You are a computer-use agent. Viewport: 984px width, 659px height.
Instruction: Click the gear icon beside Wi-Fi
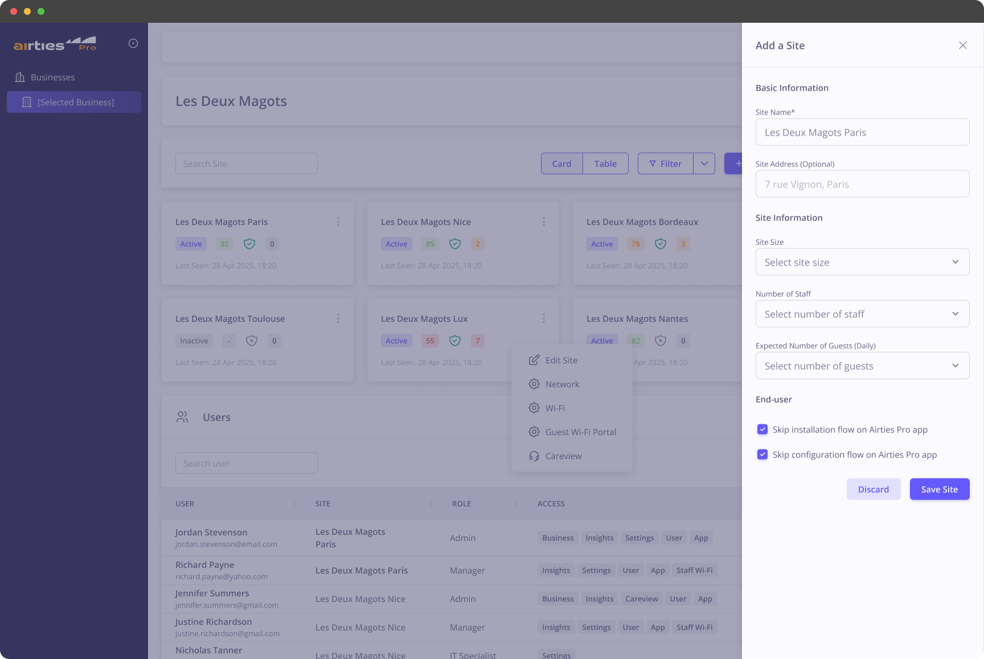[534, 408]
